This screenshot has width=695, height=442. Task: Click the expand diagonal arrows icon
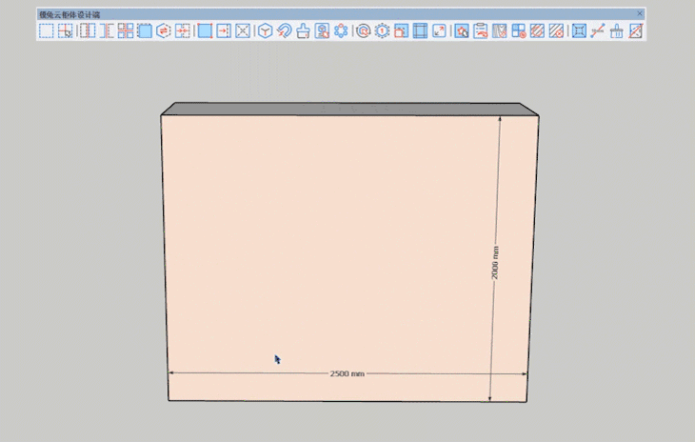tap(439, 30)
